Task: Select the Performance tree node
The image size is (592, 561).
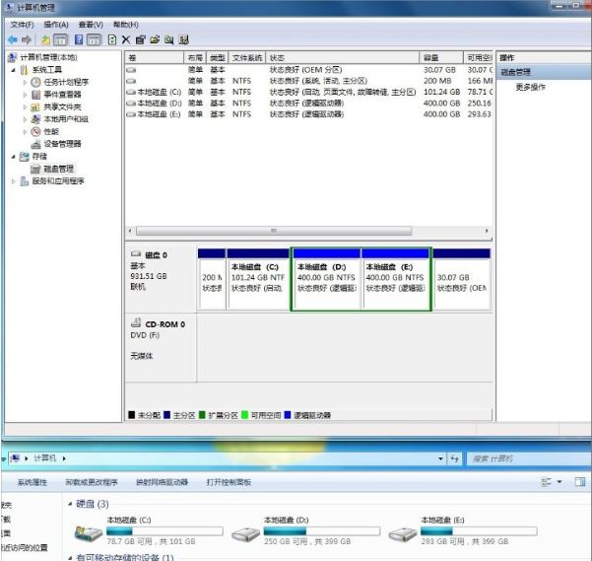Action: [x=45, y=131]
